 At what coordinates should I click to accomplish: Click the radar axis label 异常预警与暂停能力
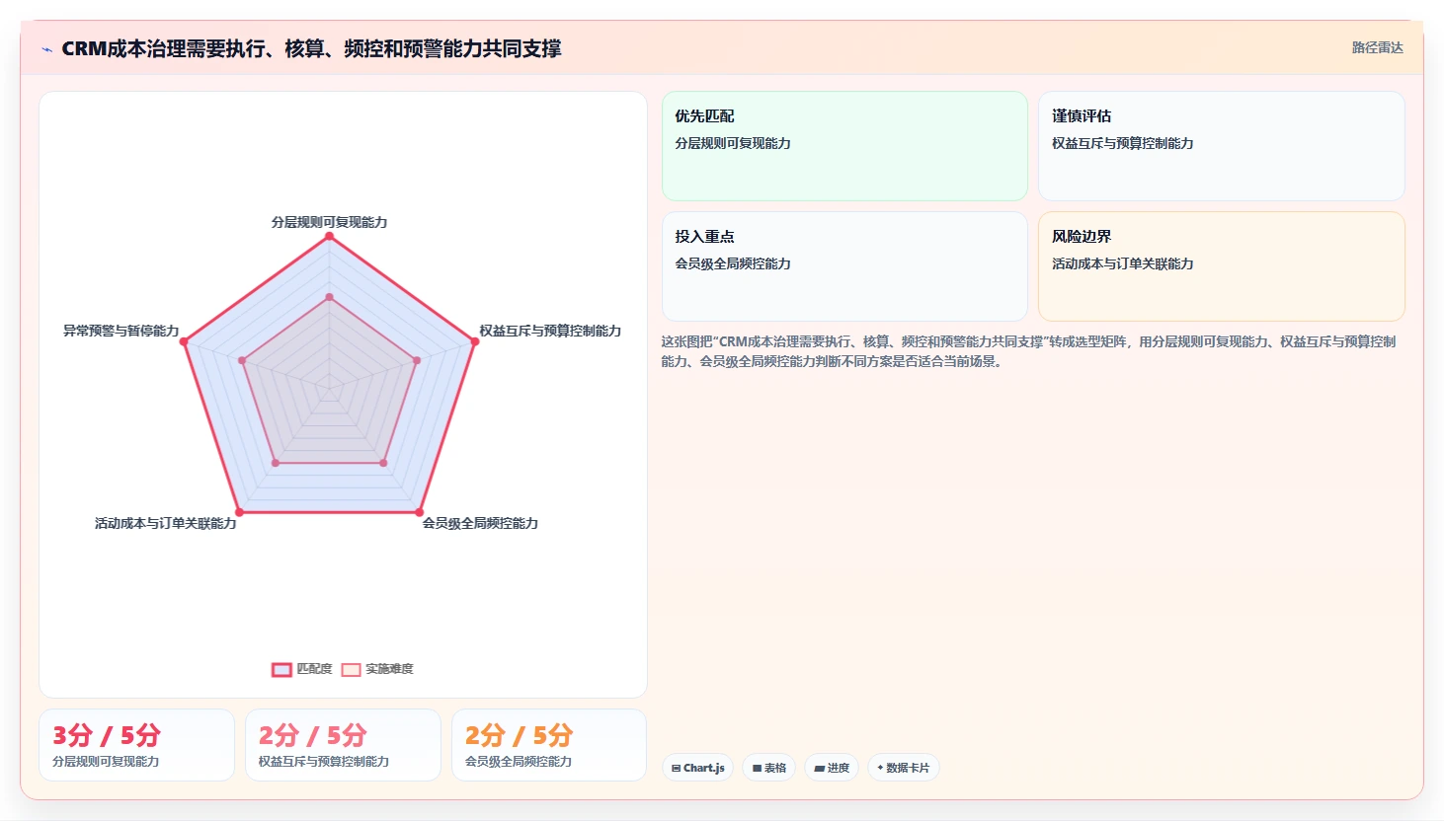point(121,331)
